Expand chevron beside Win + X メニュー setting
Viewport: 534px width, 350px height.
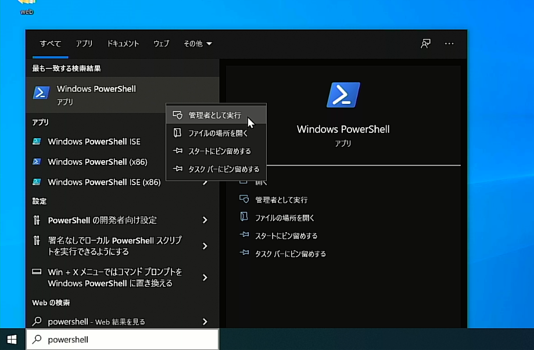(205, 277)
